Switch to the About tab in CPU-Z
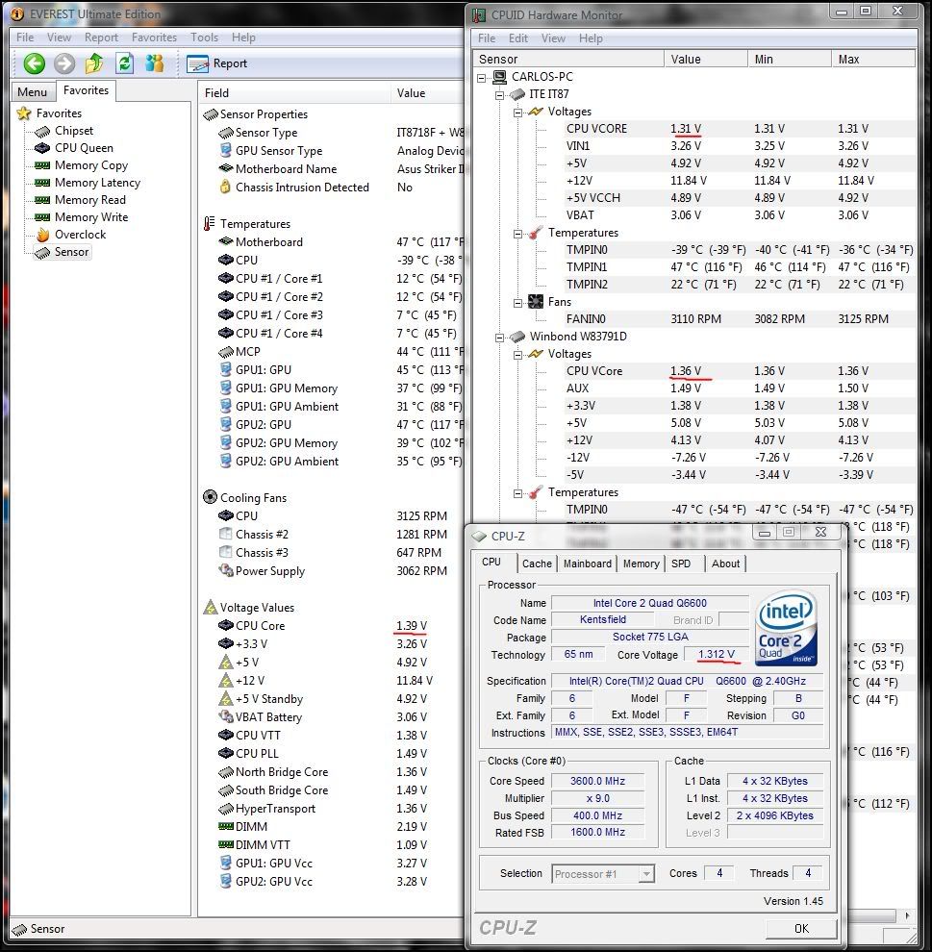The image size is (932, 952). click(x=725, y=564)
